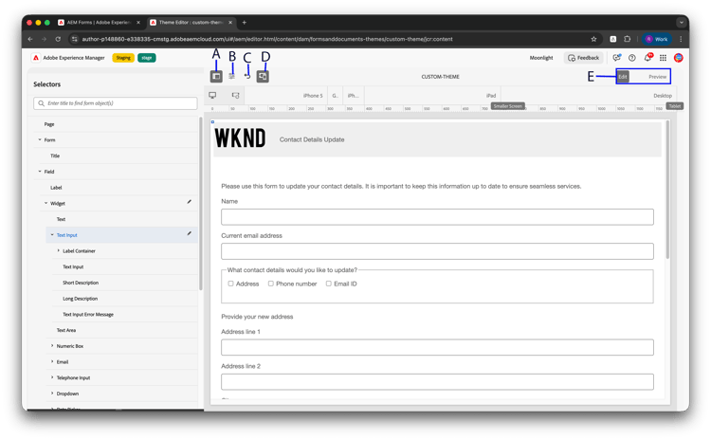View site information icon in address bar
This screenshot has height=440, width=711.
(x=75, y=39)
